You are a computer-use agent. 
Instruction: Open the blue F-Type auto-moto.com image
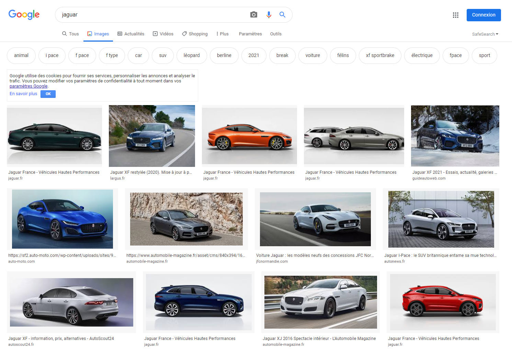[x=62, y=219]
